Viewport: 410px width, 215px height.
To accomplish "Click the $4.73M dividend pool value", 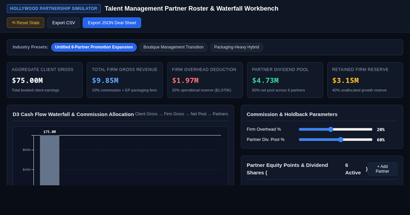I will 265,81.
